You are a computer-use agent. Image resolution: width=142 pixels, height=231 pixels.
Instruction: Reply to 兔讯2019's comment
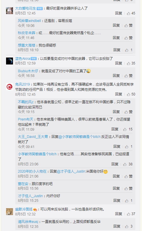(x=119, y=94)
